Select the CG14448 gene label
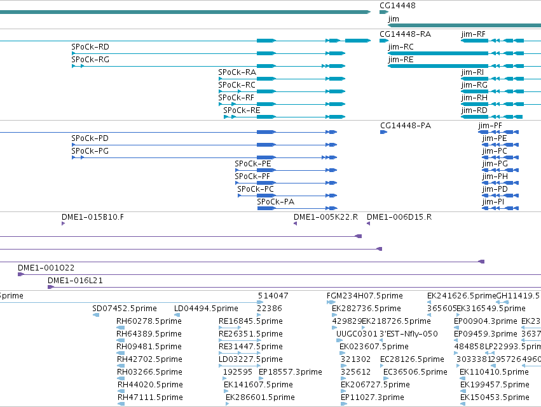 coord(397,6)
